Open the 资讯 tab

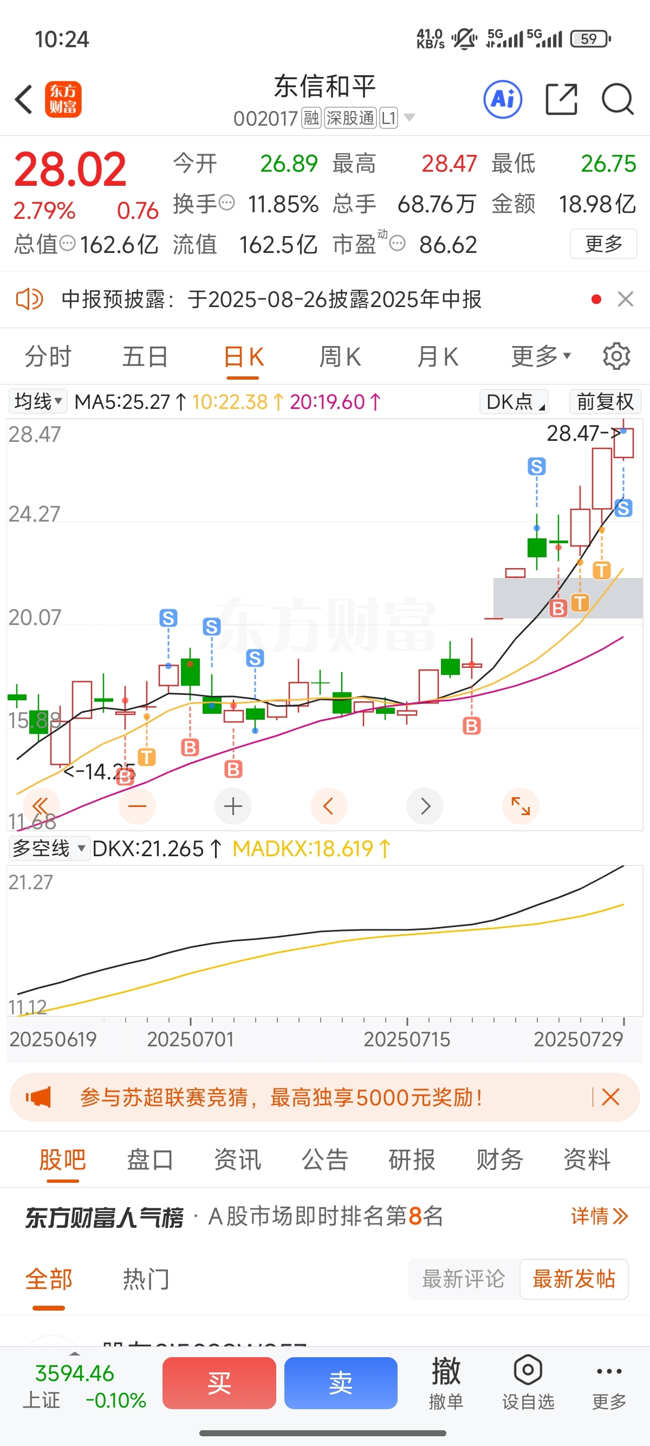[x=237, y=1160]
